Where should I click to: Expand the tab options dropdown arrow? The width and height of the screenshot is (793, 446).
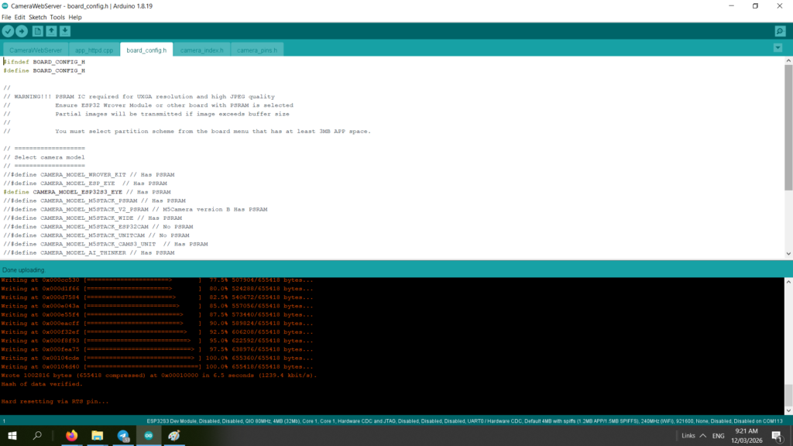click(778, 48)
